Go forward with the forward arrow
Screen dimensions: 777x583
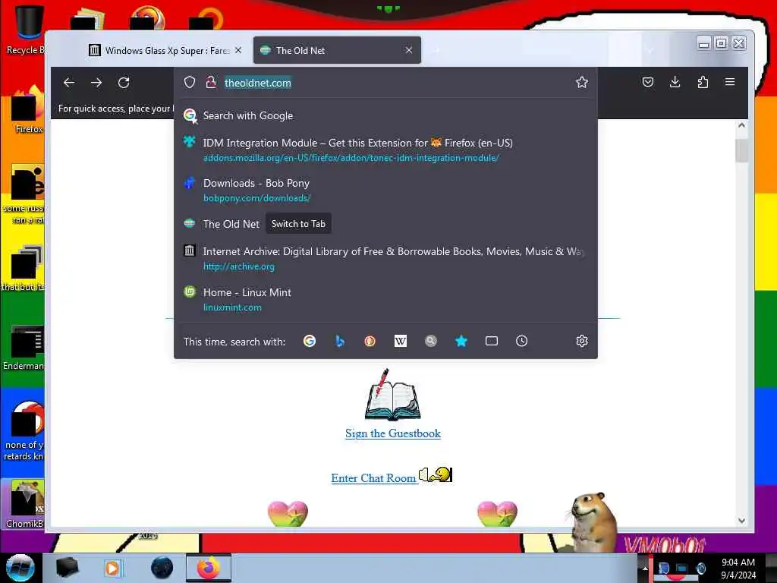point(96,83)
